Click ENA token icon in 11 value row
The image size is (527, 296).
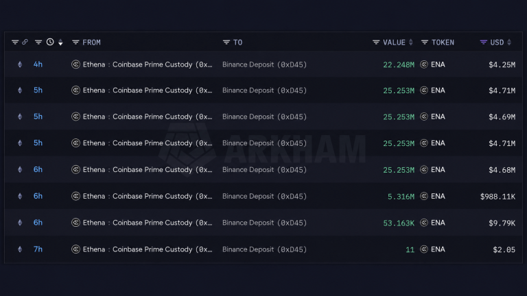[424, 249]
